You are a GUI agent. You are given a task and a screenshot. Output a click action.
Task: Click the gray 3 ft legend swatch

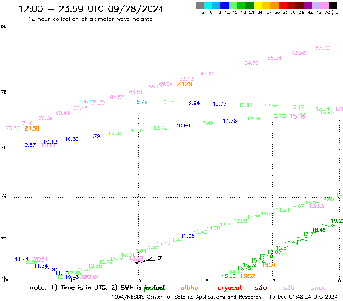click(200, 6)
